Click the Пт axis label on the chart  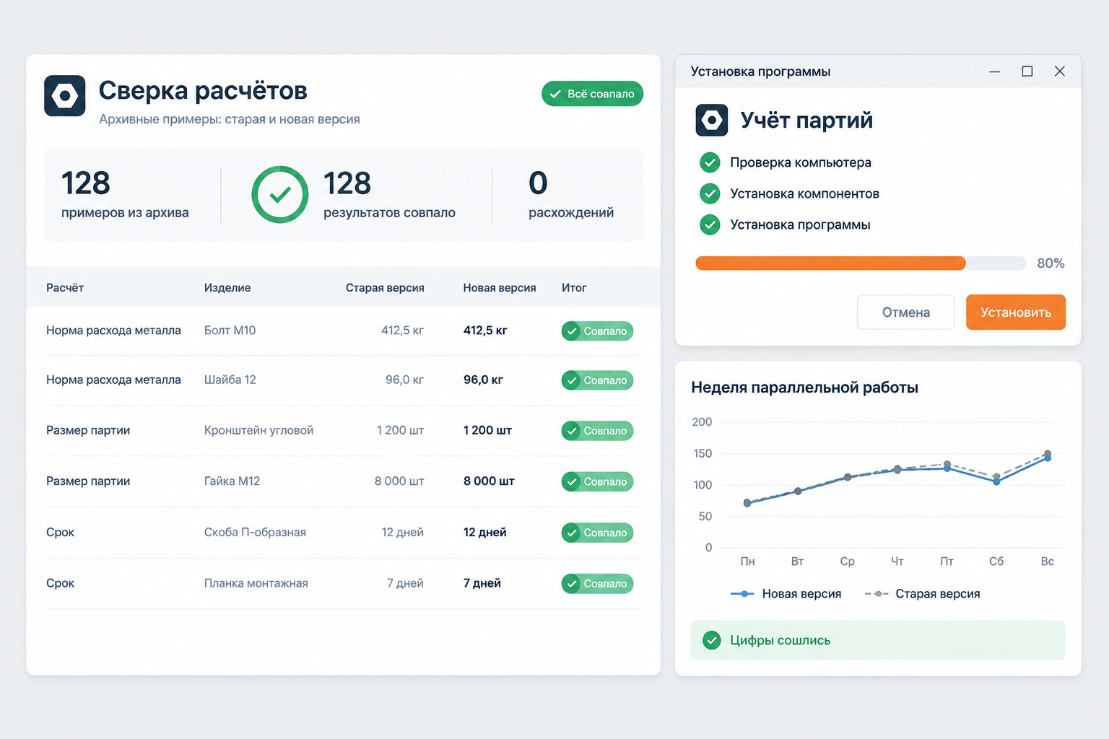click(x=947, y=561)
